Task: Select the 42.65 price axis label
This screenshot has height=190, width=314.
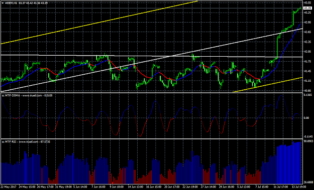Action: [307, 32]
